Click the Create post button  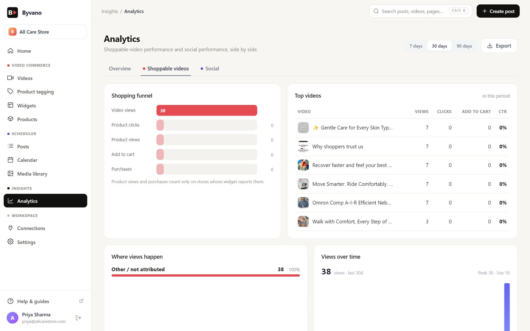point(498,11)
